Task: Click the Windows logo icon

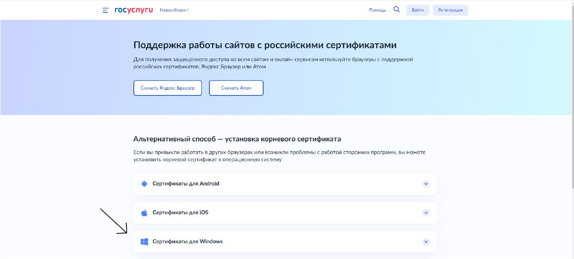Action: [x=144, y=242]
